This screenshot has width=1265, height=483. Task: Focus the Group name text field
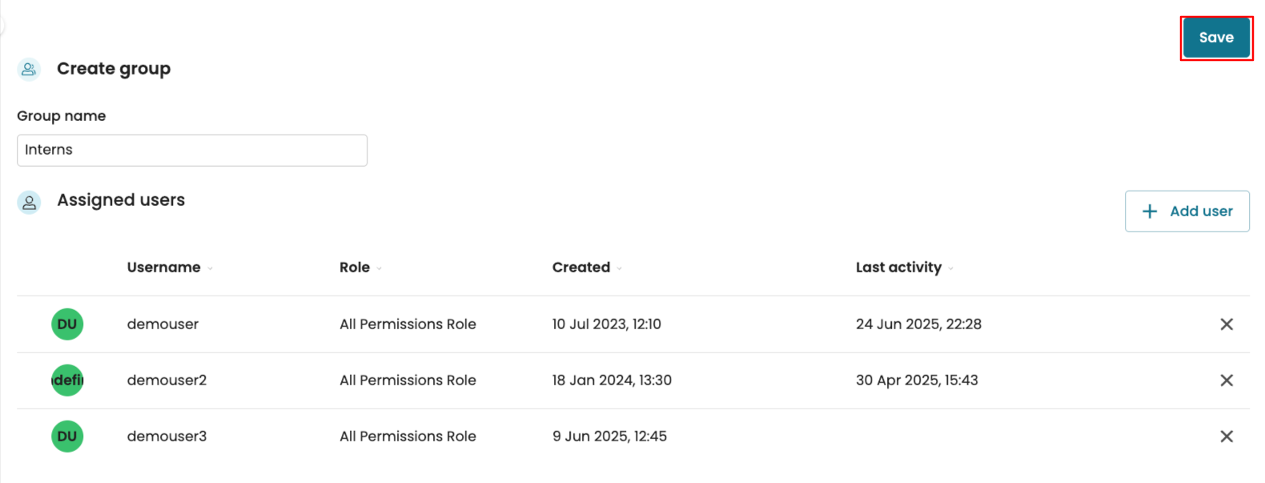(x=192, y=151)
